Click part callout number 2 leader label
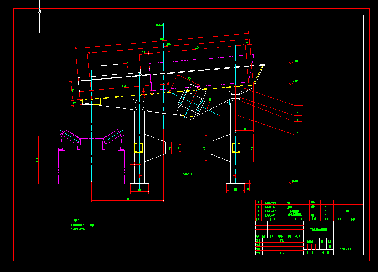The height and width of the screenshot is (272, 378). click(298, 113)
